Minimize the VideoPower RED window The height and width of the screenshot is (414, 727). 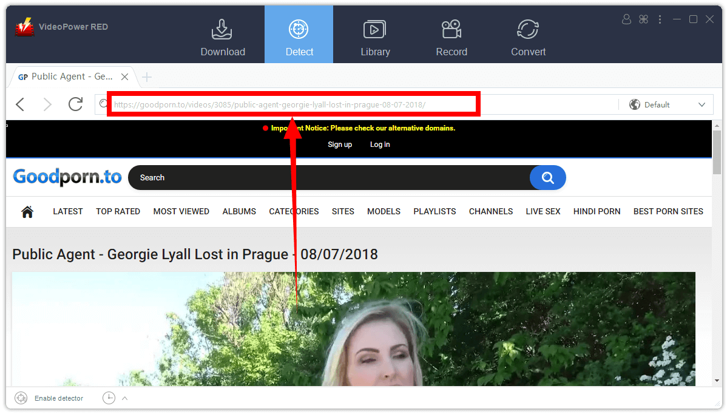[677, 19]
